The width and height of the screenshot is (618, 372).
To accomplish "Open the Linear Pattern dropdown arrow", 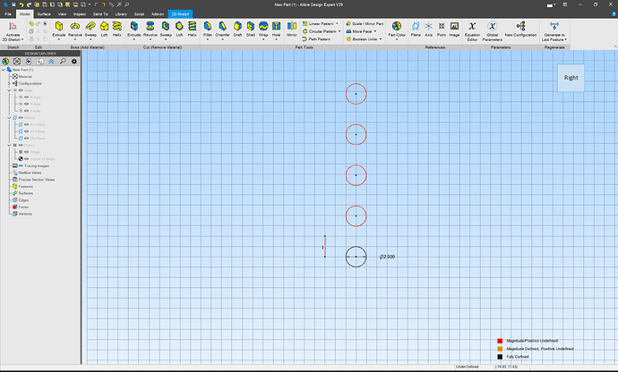I will pyautogui.click(x=337, y=23).
